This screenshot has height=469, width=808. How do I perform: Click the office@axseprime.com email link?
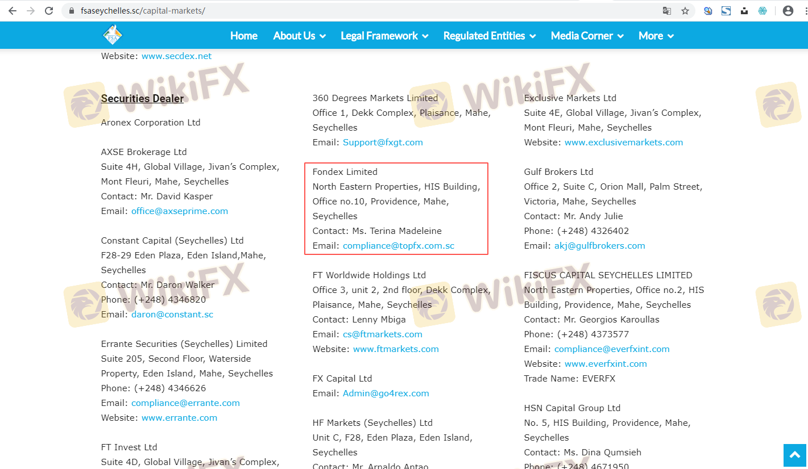click(180, 211)
